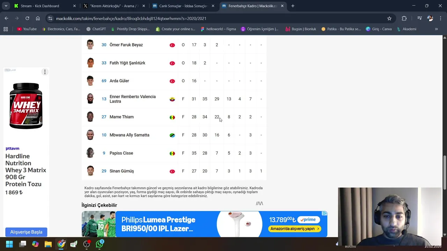Open Enner Remberto Valencia Lastra page

133,99
